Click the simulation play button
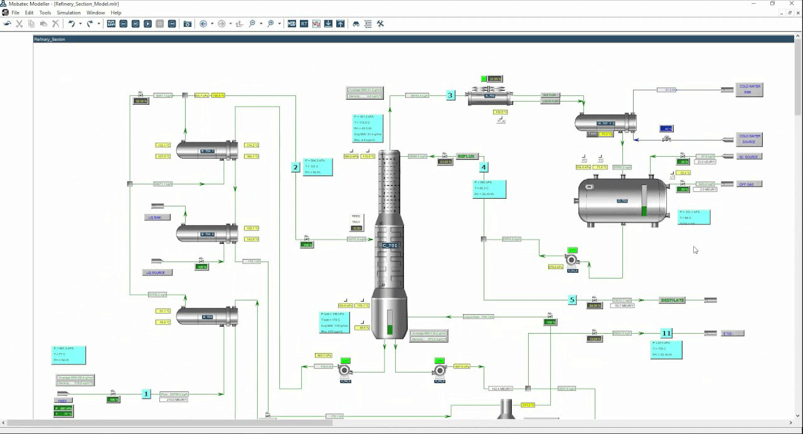The width and height of the screenshot is (803, 434). 147,24
